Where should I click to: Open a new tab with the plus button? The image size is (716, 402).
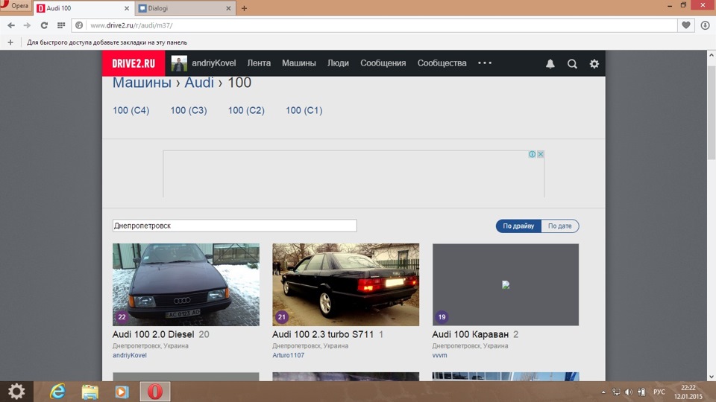(244, 8)
